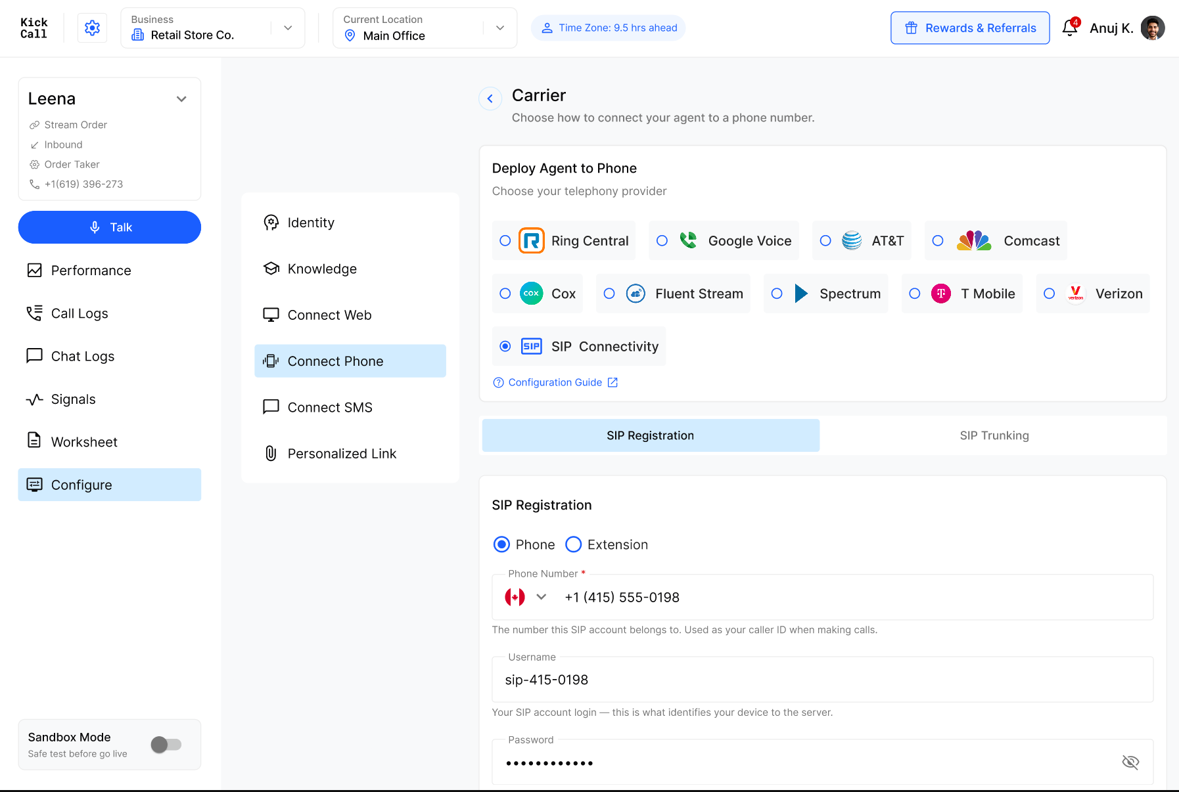Screen dimensions: 1179x792
Task: Click the Ring Central logo icon
Action: (532, 240)
